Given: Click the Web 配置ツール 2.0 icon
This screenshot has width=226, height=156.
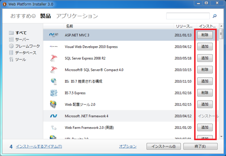Looking at the screenshot, I should pos(53,104).
